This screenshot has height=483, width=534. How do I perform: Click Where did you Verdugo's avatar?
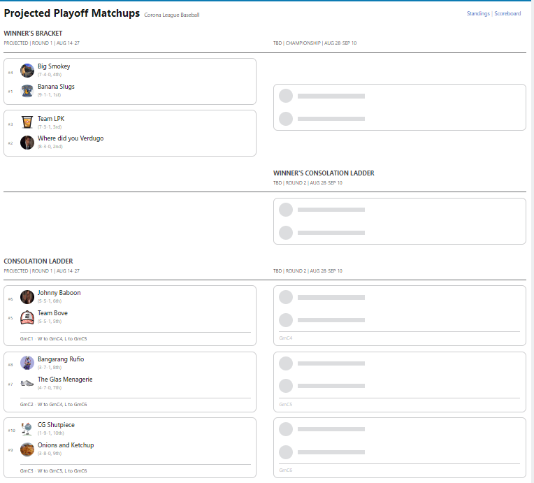click(27, 142)
